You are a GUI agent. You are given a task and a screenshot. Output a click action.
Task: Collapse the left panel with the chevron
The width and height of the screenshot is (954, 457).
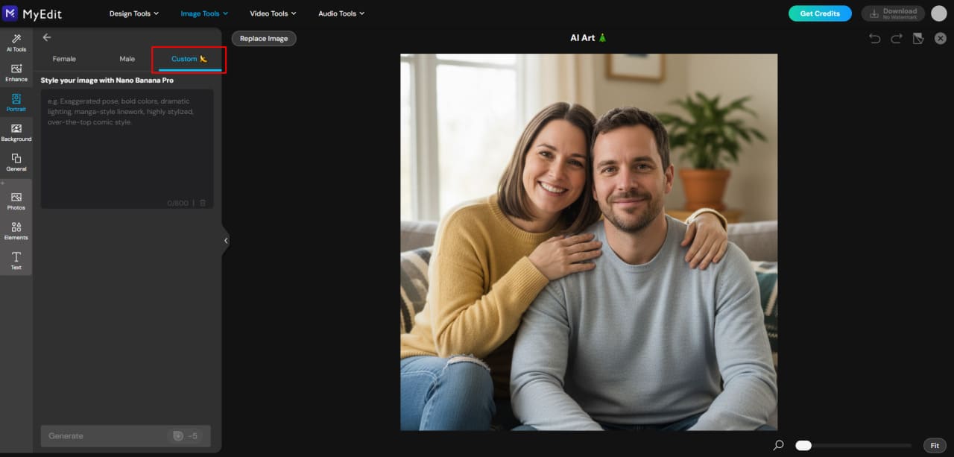click(225, 240)
